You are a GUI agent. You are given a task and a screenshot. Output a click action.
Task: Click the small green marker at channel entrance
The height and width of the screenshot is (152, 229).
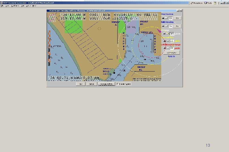[120, 61]
